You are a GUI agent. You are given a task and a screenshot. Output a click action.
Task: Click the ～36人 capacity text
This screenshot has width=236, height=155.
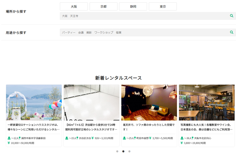click(x=188, y=138)
